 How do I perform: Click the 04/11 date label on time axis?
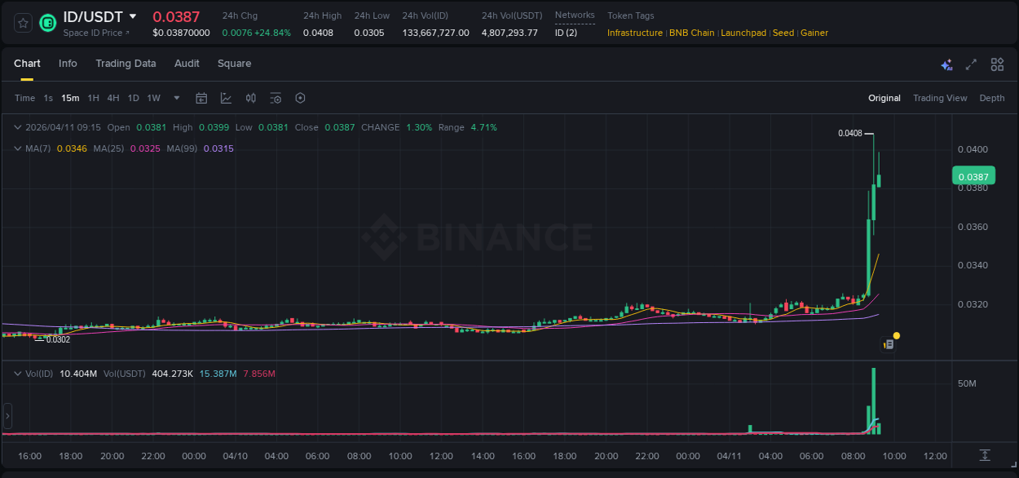[x=729, y=456]
